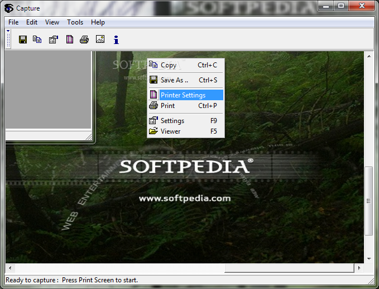Click the toolbar options arrow at far left

8,31
